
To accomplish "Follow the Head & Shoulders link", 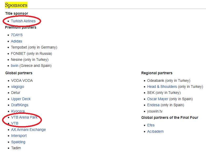I will 162,87.
